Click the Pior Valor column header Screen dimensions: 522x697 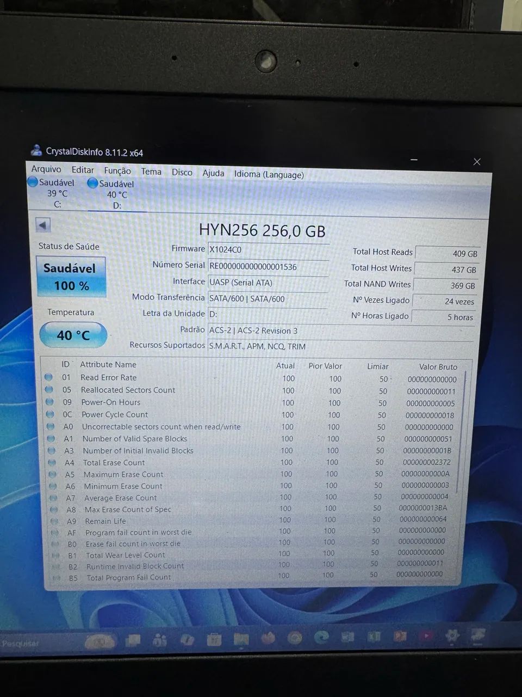pyautogui.click(x=325, y=366)
